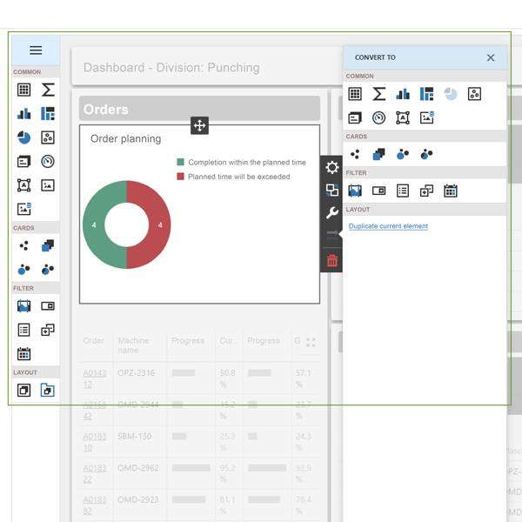Select the green segment of the donut chart
The image size is (522, 522).
pyautogui.click(x=94, y=225)
